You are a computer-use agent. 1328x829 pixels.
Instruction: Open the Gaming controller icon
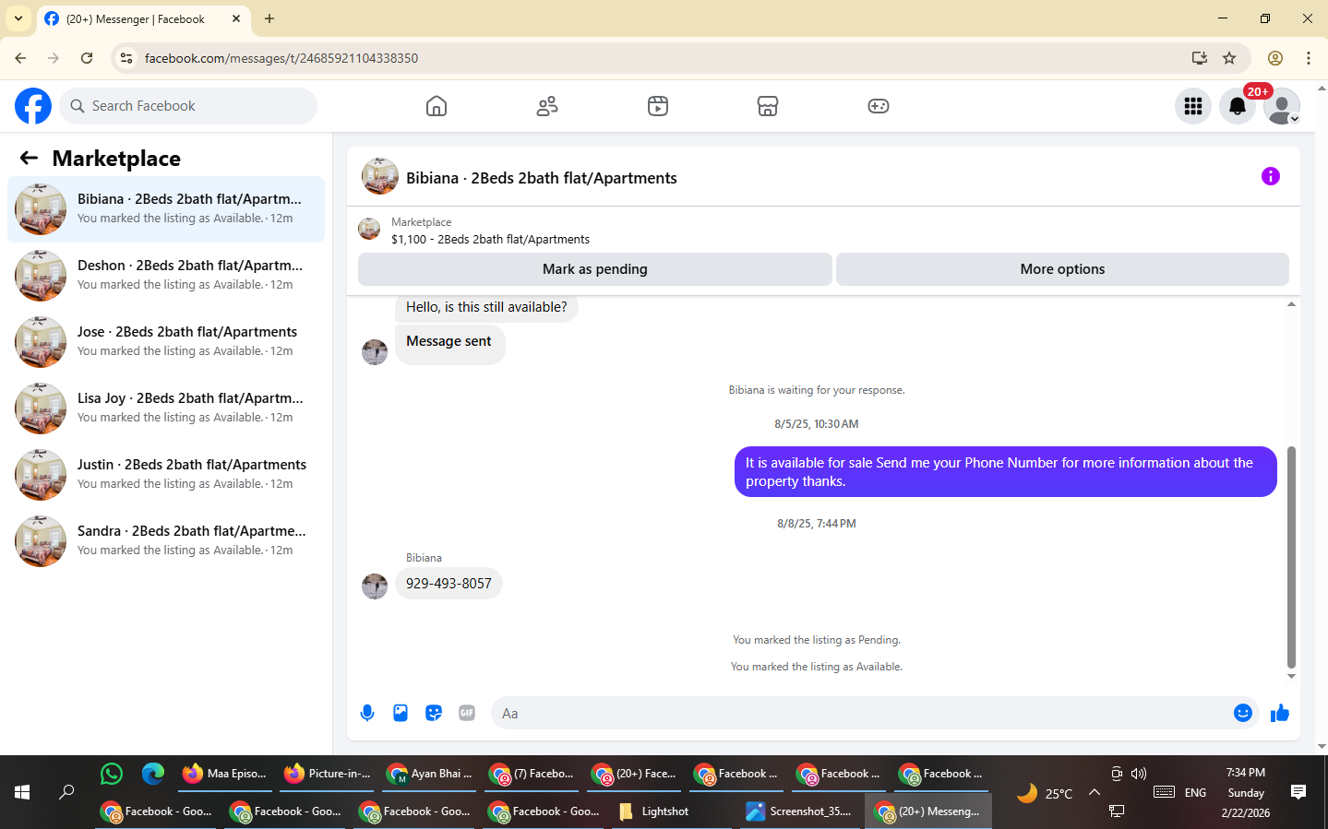pyautogui.click(x=879, y=106)
